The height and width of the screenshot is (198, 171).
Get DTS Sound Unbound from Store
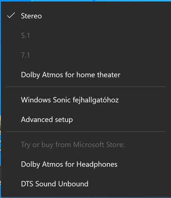(x=86, y=184)
